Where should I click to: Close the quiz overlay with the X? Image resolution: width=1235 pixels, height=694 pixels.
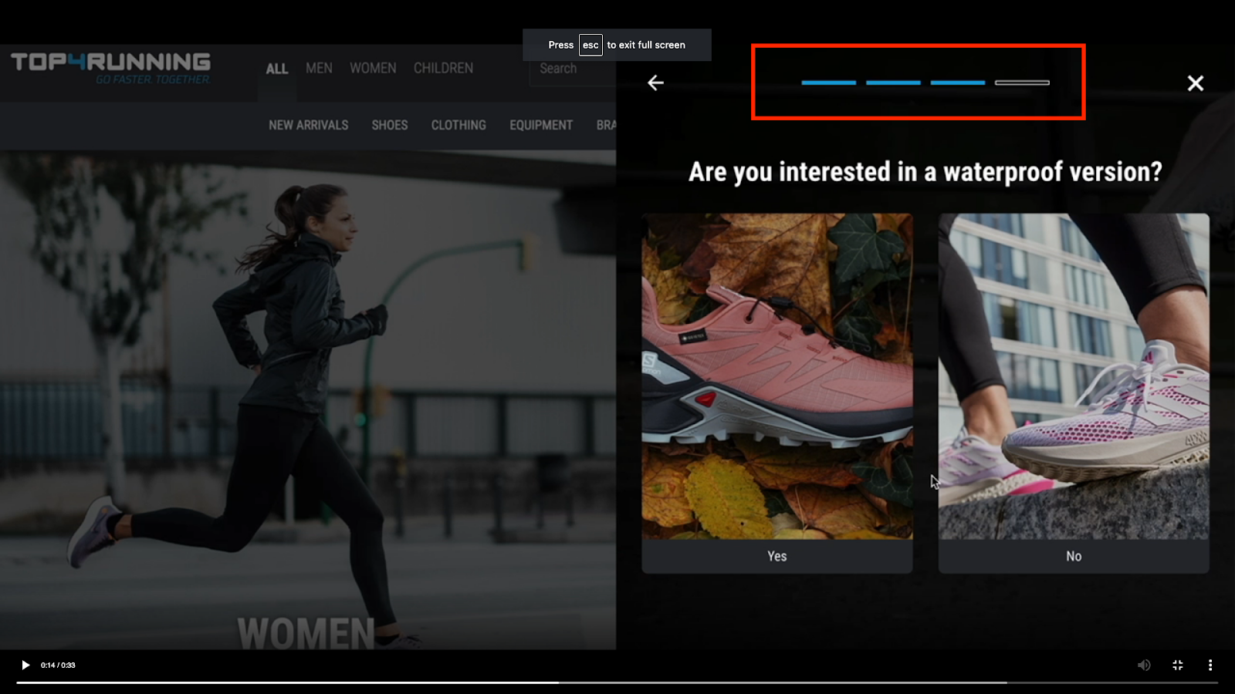[1195, 83]
